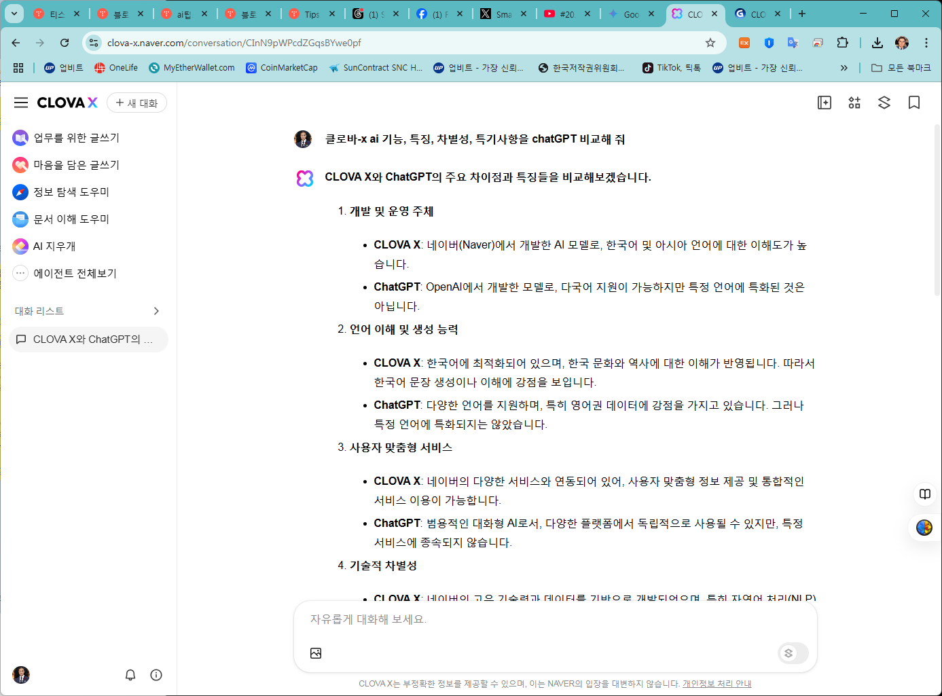Viewport: 942px width, 696px height.
Task: Click the new panel plus icon in header
Action: 825,103
